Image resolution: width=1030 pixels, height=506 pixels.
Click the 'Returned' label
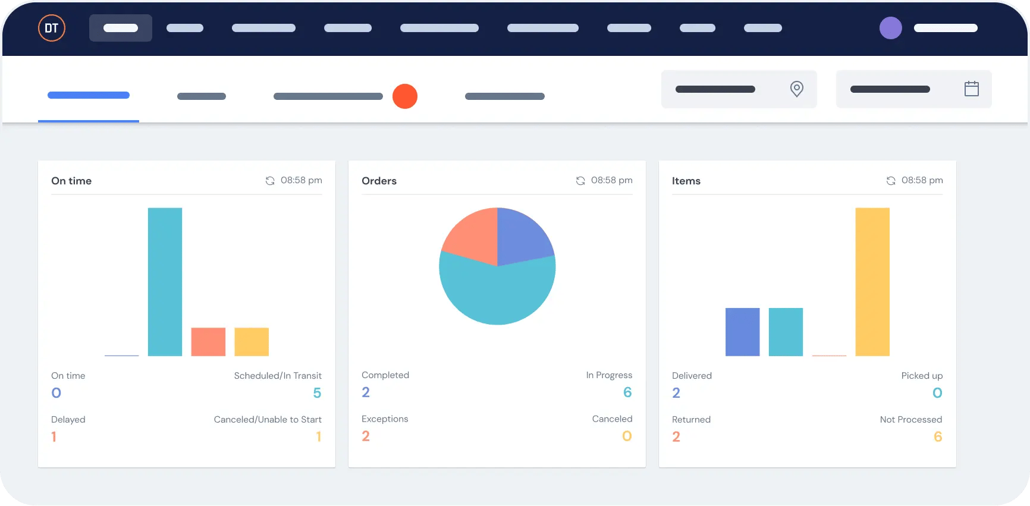[x=691, y=420]
